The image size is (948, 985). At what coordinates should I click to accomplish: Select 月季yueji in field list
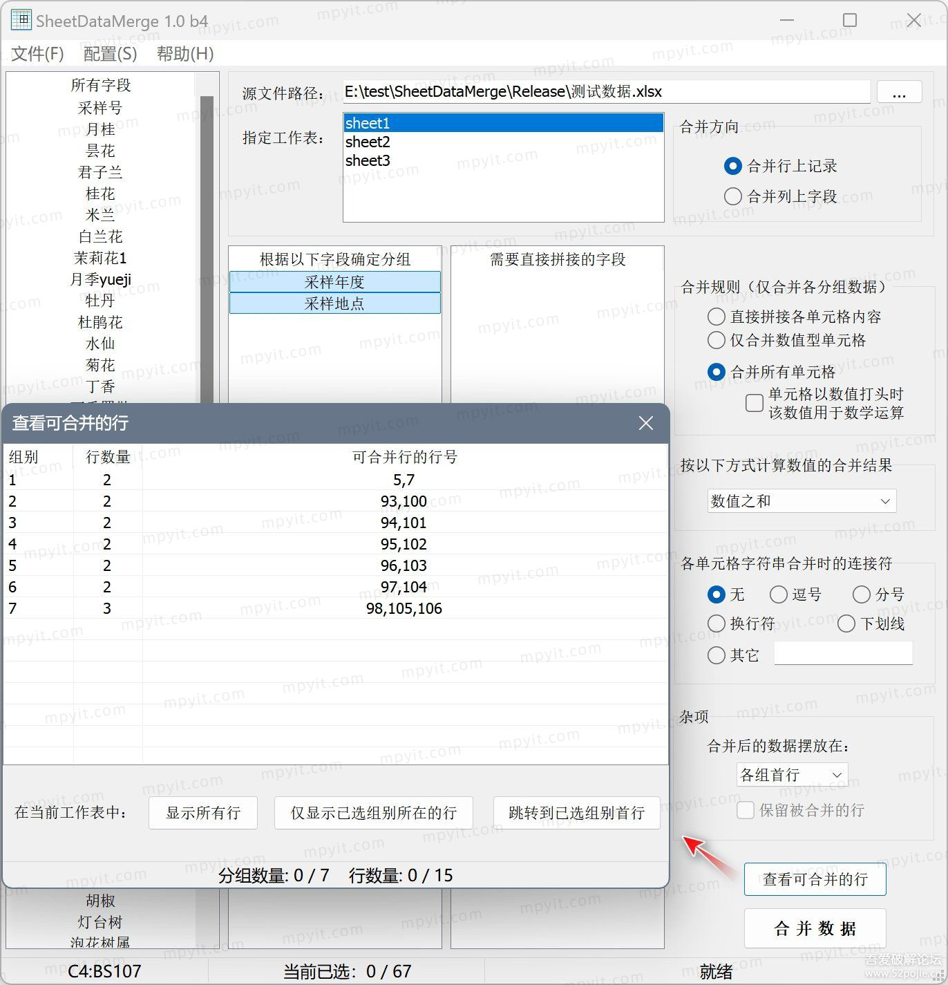coord(101,279)
